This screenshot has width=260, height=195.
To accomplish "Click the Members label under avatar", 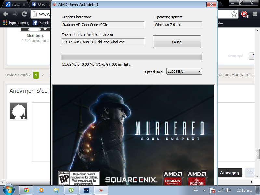I will (35, 36).
